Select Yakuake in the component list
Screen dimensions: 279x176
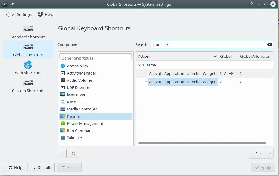(74, 138)
